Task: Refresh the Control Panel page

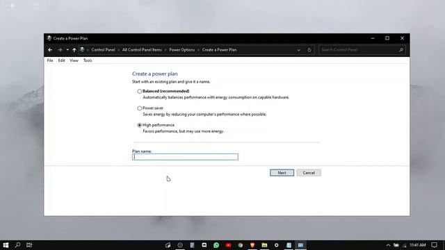Action: pyautogui.click(x=309, y=50)
